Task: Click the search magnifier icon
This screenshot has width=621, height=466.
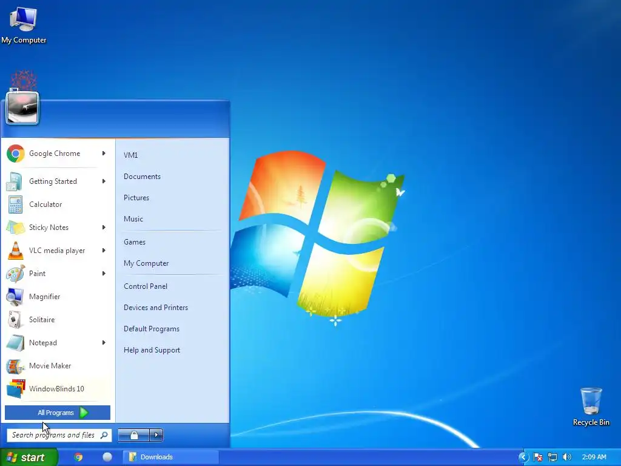Action: (104, 435)
